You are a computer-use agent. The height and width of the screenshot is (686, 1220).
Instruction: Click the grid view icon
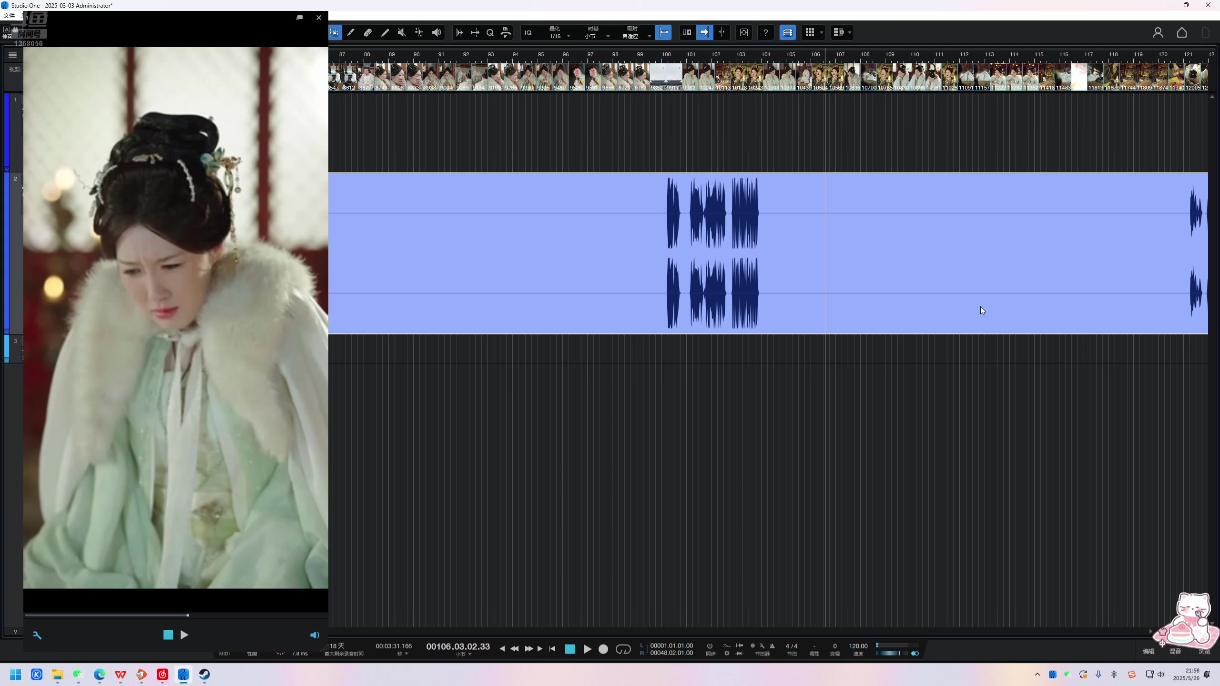point(810,32)
